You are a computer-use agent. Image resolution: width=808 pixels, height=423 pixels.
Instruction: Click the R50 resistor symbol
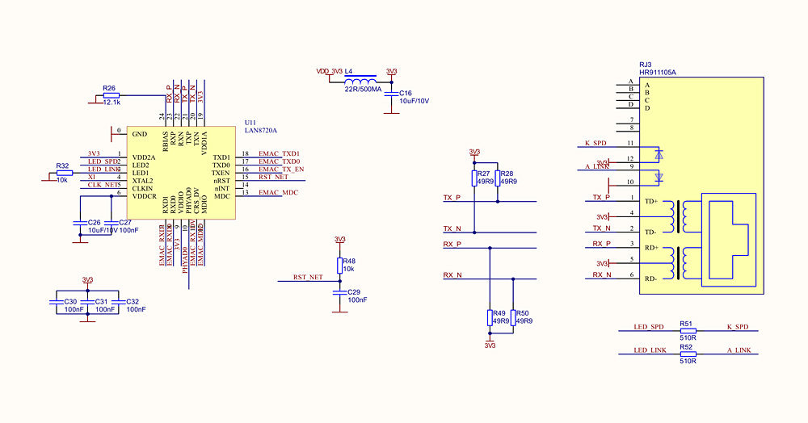click(513, 317)
